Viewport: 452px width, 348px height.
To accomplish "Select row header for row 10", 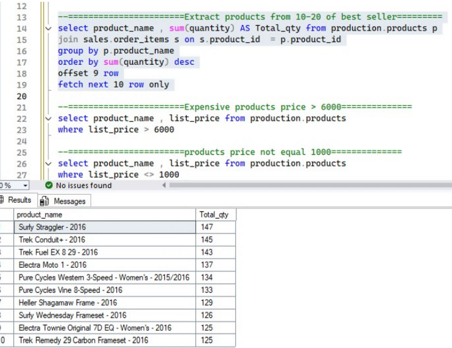I will coord(4,340).
